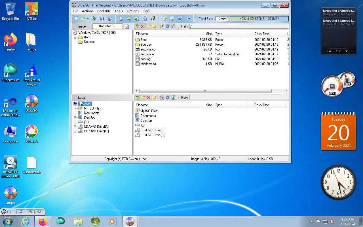The width and height of the screenshot is (363, 227).
Task: Expand CD/DVD Drive(D:) tree node
Action: [75, 127]
